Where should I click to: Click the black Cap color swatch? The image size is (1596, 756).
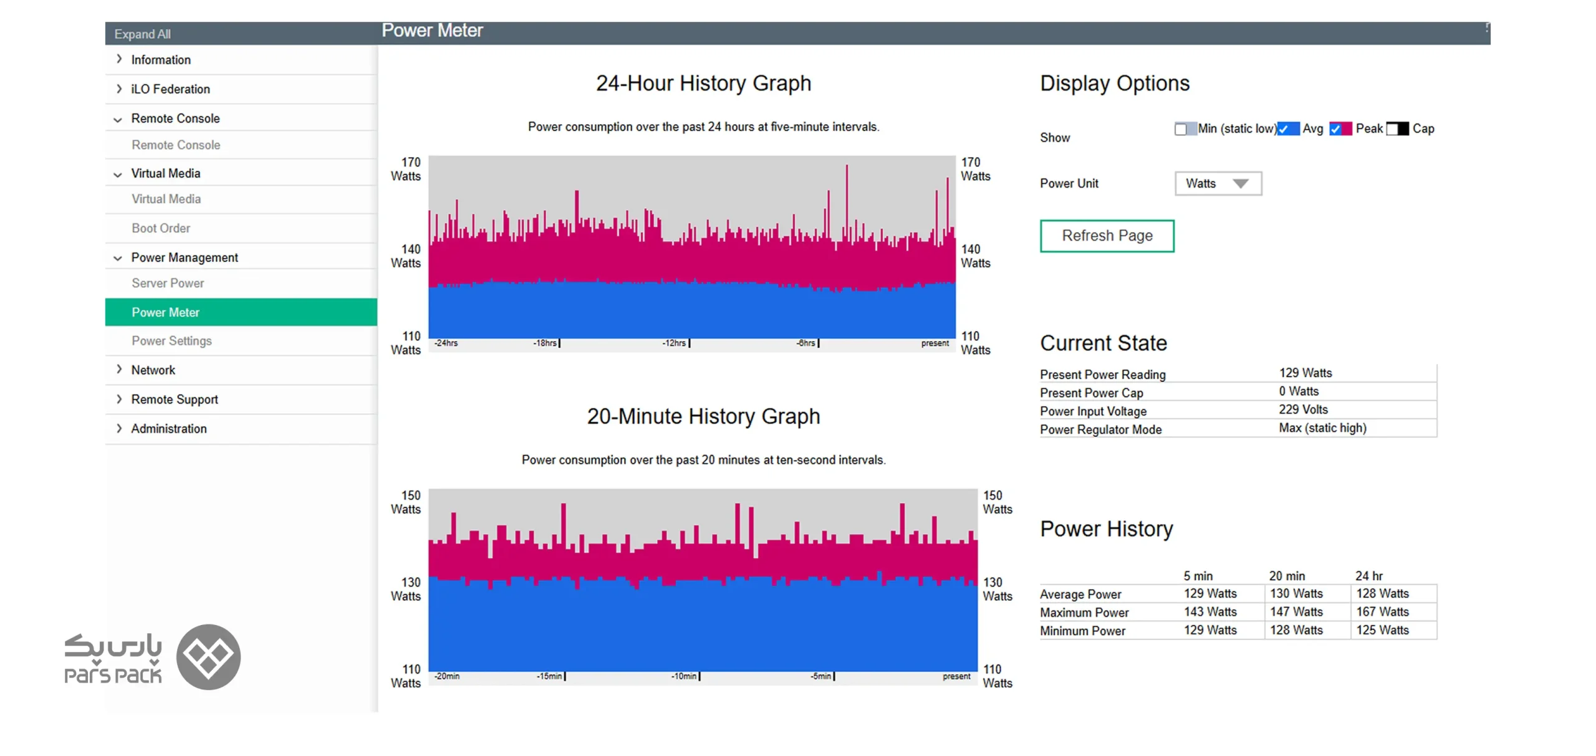point(1403,129)
